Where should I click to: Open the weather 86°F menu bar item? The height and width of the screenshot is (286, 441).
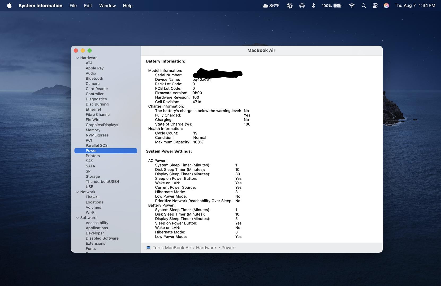(x=271, y=6)
